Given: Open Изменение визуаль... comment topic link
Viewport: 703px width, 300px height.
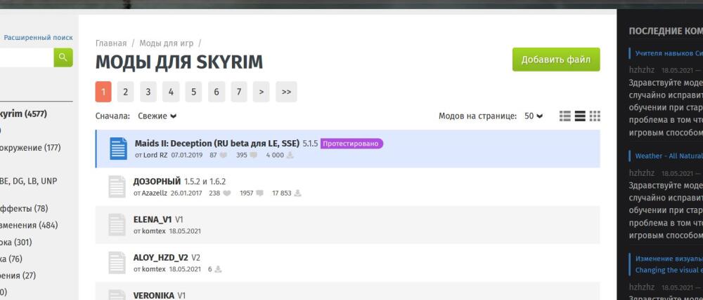Looking at the screenshot, I should coord(669,264).
